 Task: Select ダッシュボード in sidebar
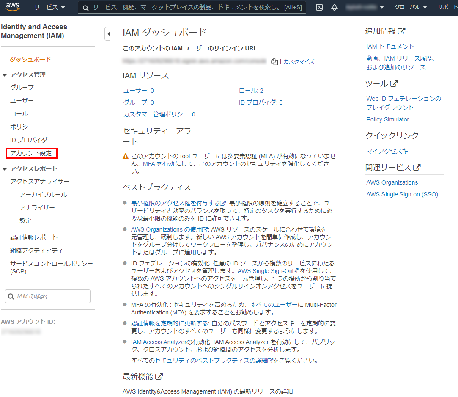coord(30,60)
